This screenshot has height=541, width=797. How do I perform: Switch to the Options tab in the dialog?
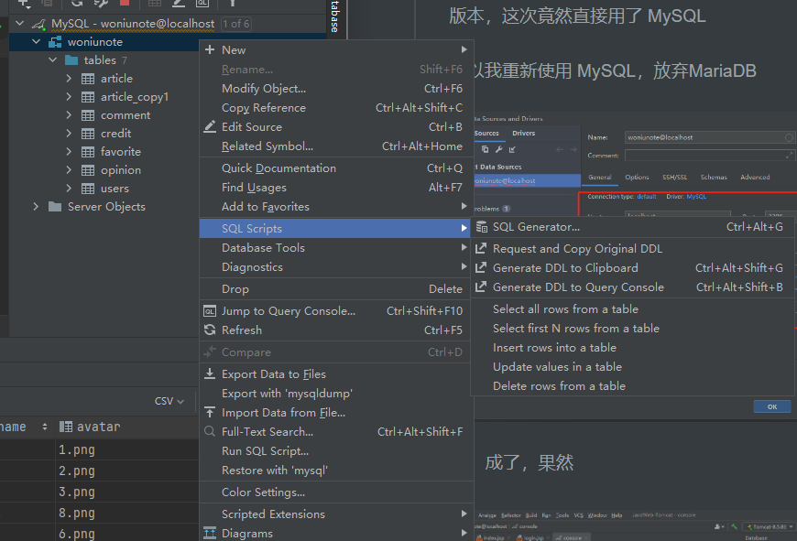tap(637, 178)
